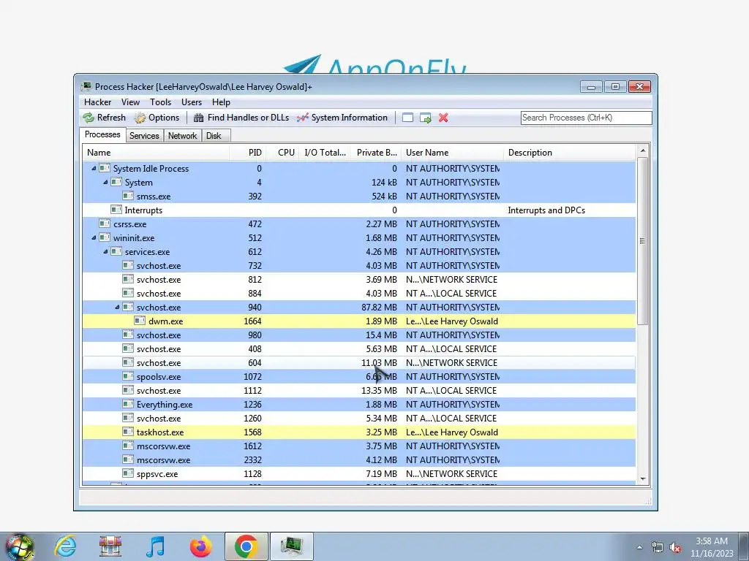Open the Hacker menu
Screen dimensions: 749x561
(x=97, y=102)
